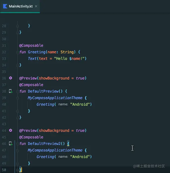Click Text call on line 33
Screen dimensions: 170x173
32,59
